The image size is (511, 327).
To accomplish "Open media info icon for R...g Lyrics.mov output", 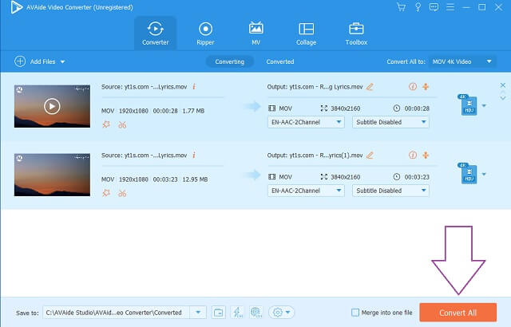I will coord(413,87).
